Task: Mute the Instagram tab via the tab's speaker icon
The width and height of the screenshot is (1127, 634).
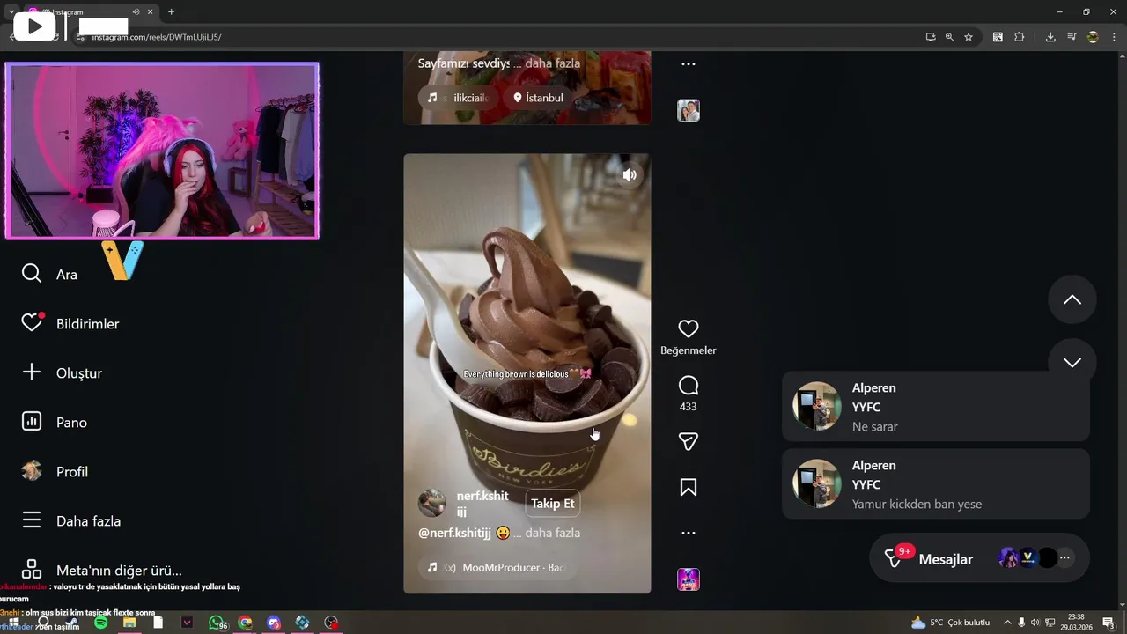Action: coord(136,12)
